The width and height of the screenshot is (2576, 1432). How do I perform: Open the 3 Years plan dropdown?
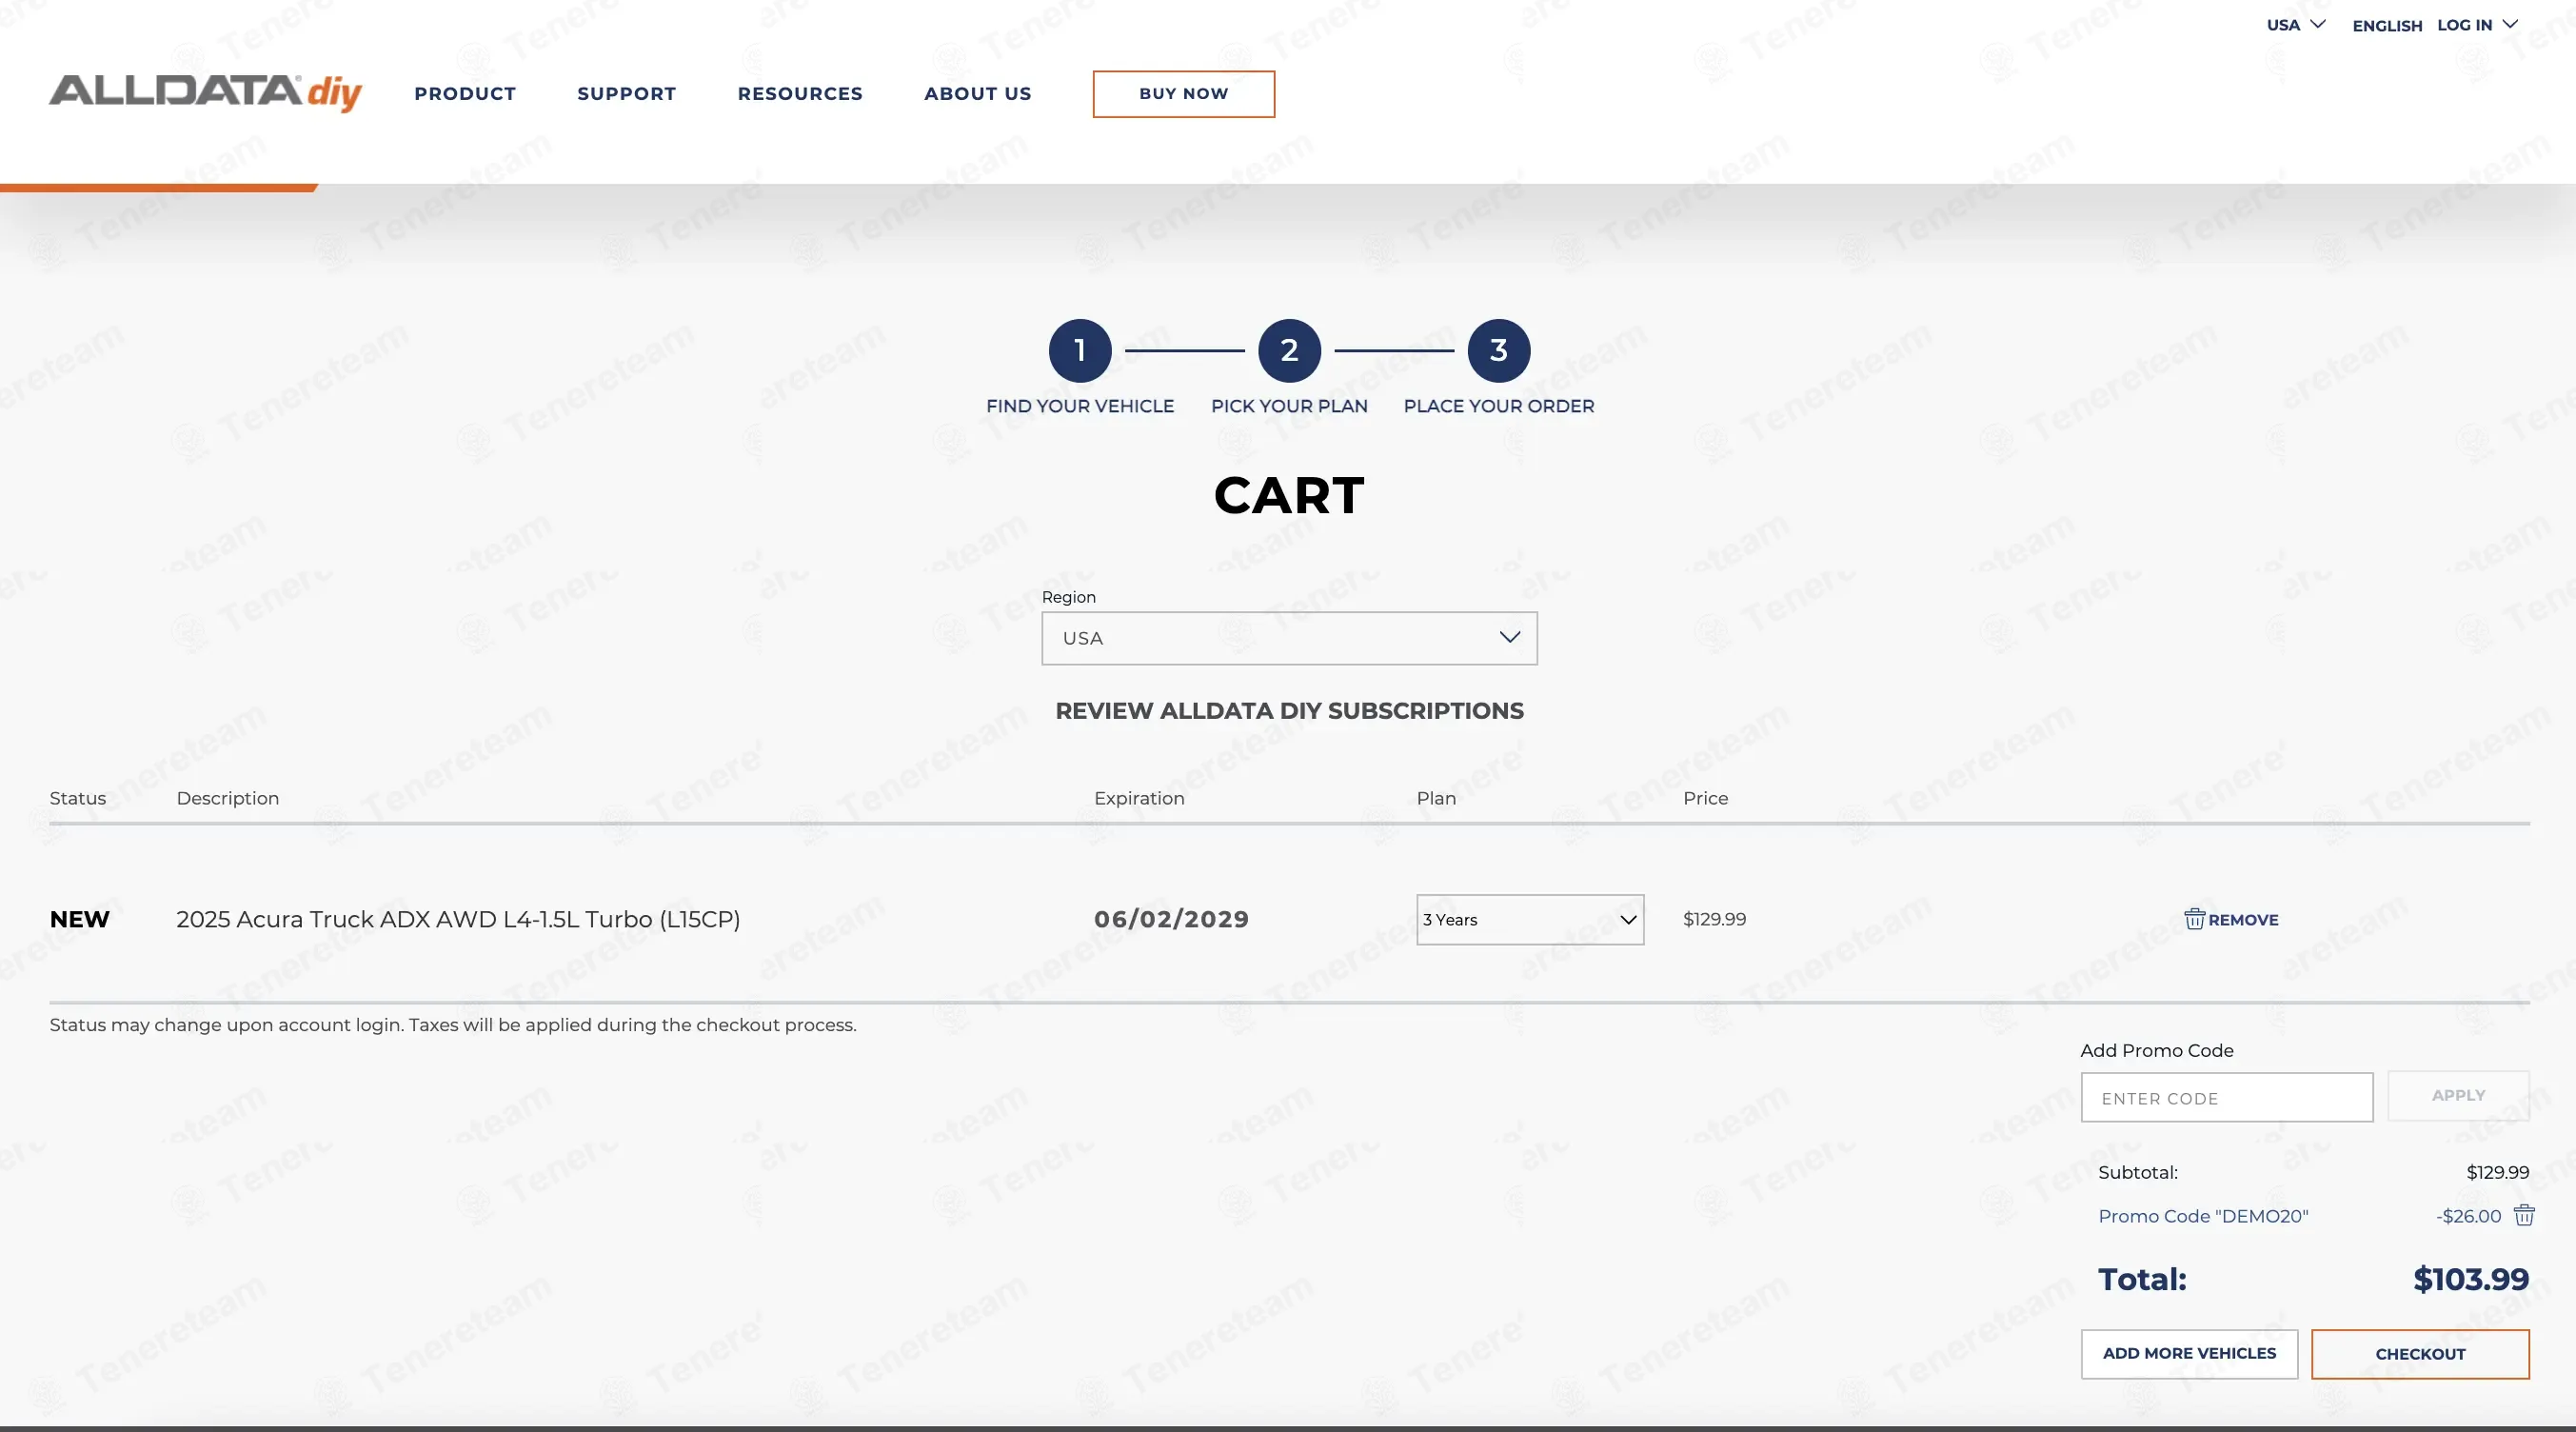click(1530, 919)
